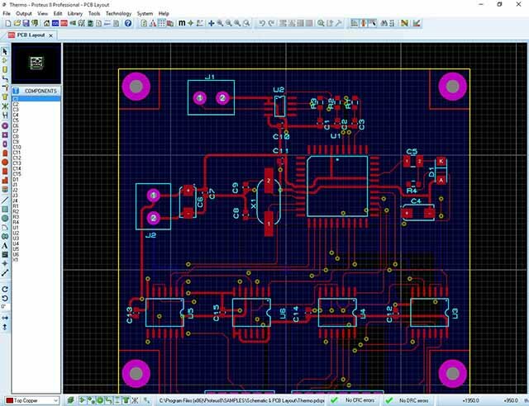Save the project using the floppy disk icon
This screenshot has width=529, height=406.
pyautogui.click(x=26, y=23)
